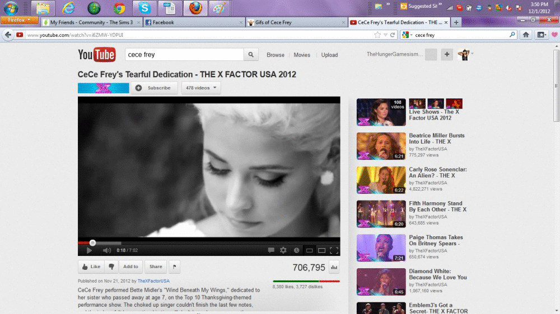The image size is (560, 314).
Task: Flag the video with the flag icon
Action: click(x=174, y=267)
